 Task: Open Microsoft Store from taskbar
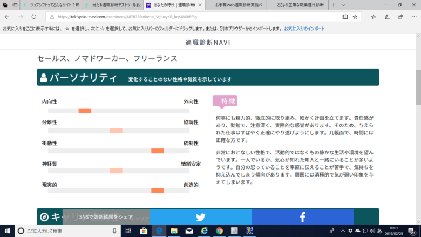[x=144, y=231]
